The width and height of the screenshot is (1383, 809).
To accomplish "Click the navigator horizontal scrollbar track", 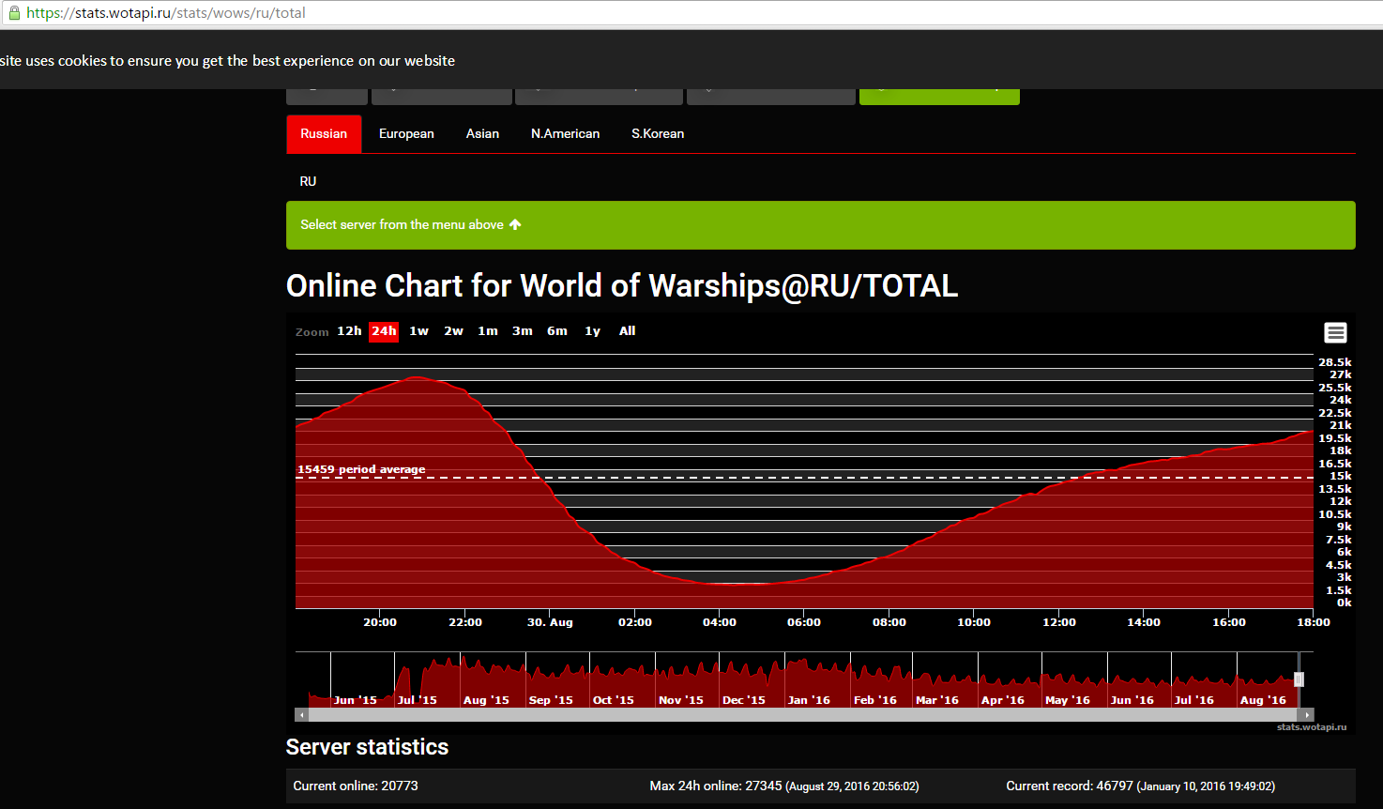I will coord(804,715).
